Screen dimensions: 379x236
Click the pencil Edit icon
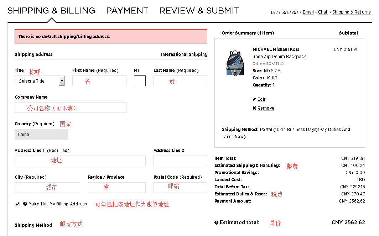coord(254,99)
